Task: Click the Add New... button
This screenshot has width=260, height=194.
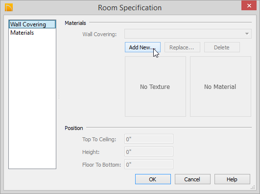Action: click(x=142, y=47)
